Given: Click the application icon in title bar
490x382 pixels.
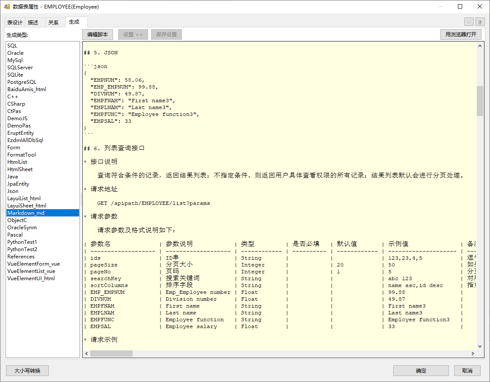Looking at the screenshot, I should pos(7,7).
